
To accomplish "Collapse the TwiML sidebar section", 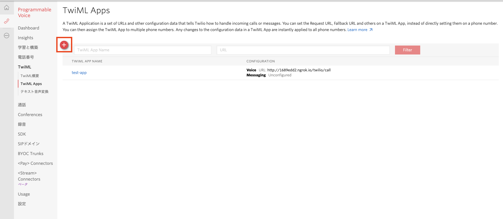I will pos(24,67).
